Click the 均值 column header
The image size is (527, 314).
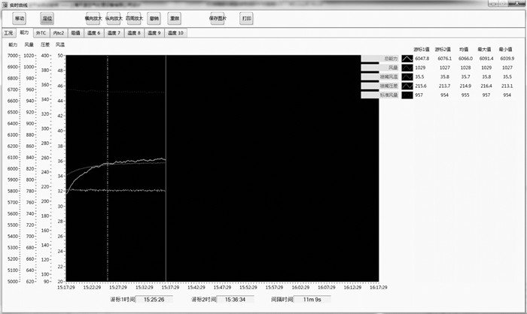465,50
